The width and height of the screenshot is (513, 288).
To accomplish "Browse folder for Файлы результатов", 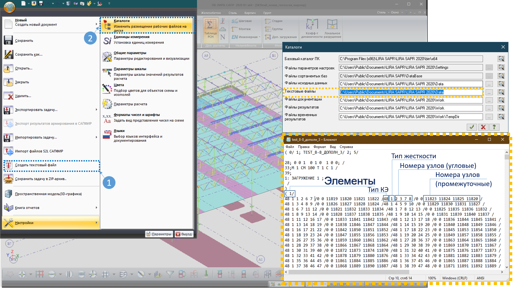I will [x=489, y=108].
